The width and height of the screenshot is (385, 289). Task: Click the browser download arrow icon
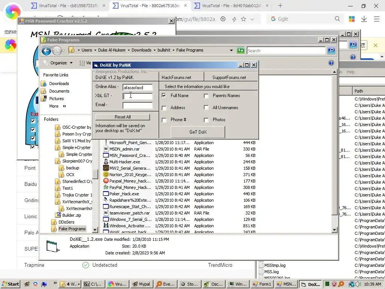click(364, 19)
